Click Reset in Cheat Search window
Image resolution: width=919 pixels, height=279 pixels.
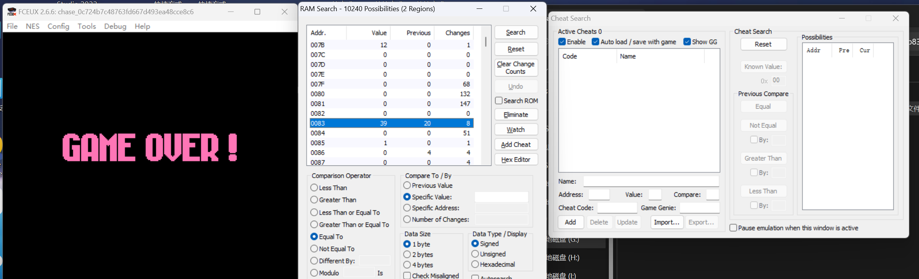click(763, 44)
